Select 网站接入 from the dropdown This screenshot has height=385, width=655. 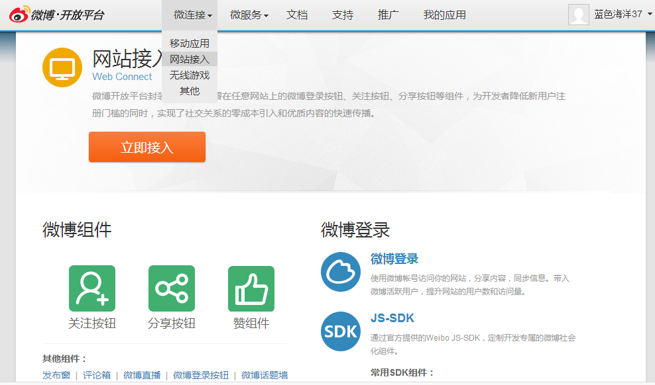point(190,59)
